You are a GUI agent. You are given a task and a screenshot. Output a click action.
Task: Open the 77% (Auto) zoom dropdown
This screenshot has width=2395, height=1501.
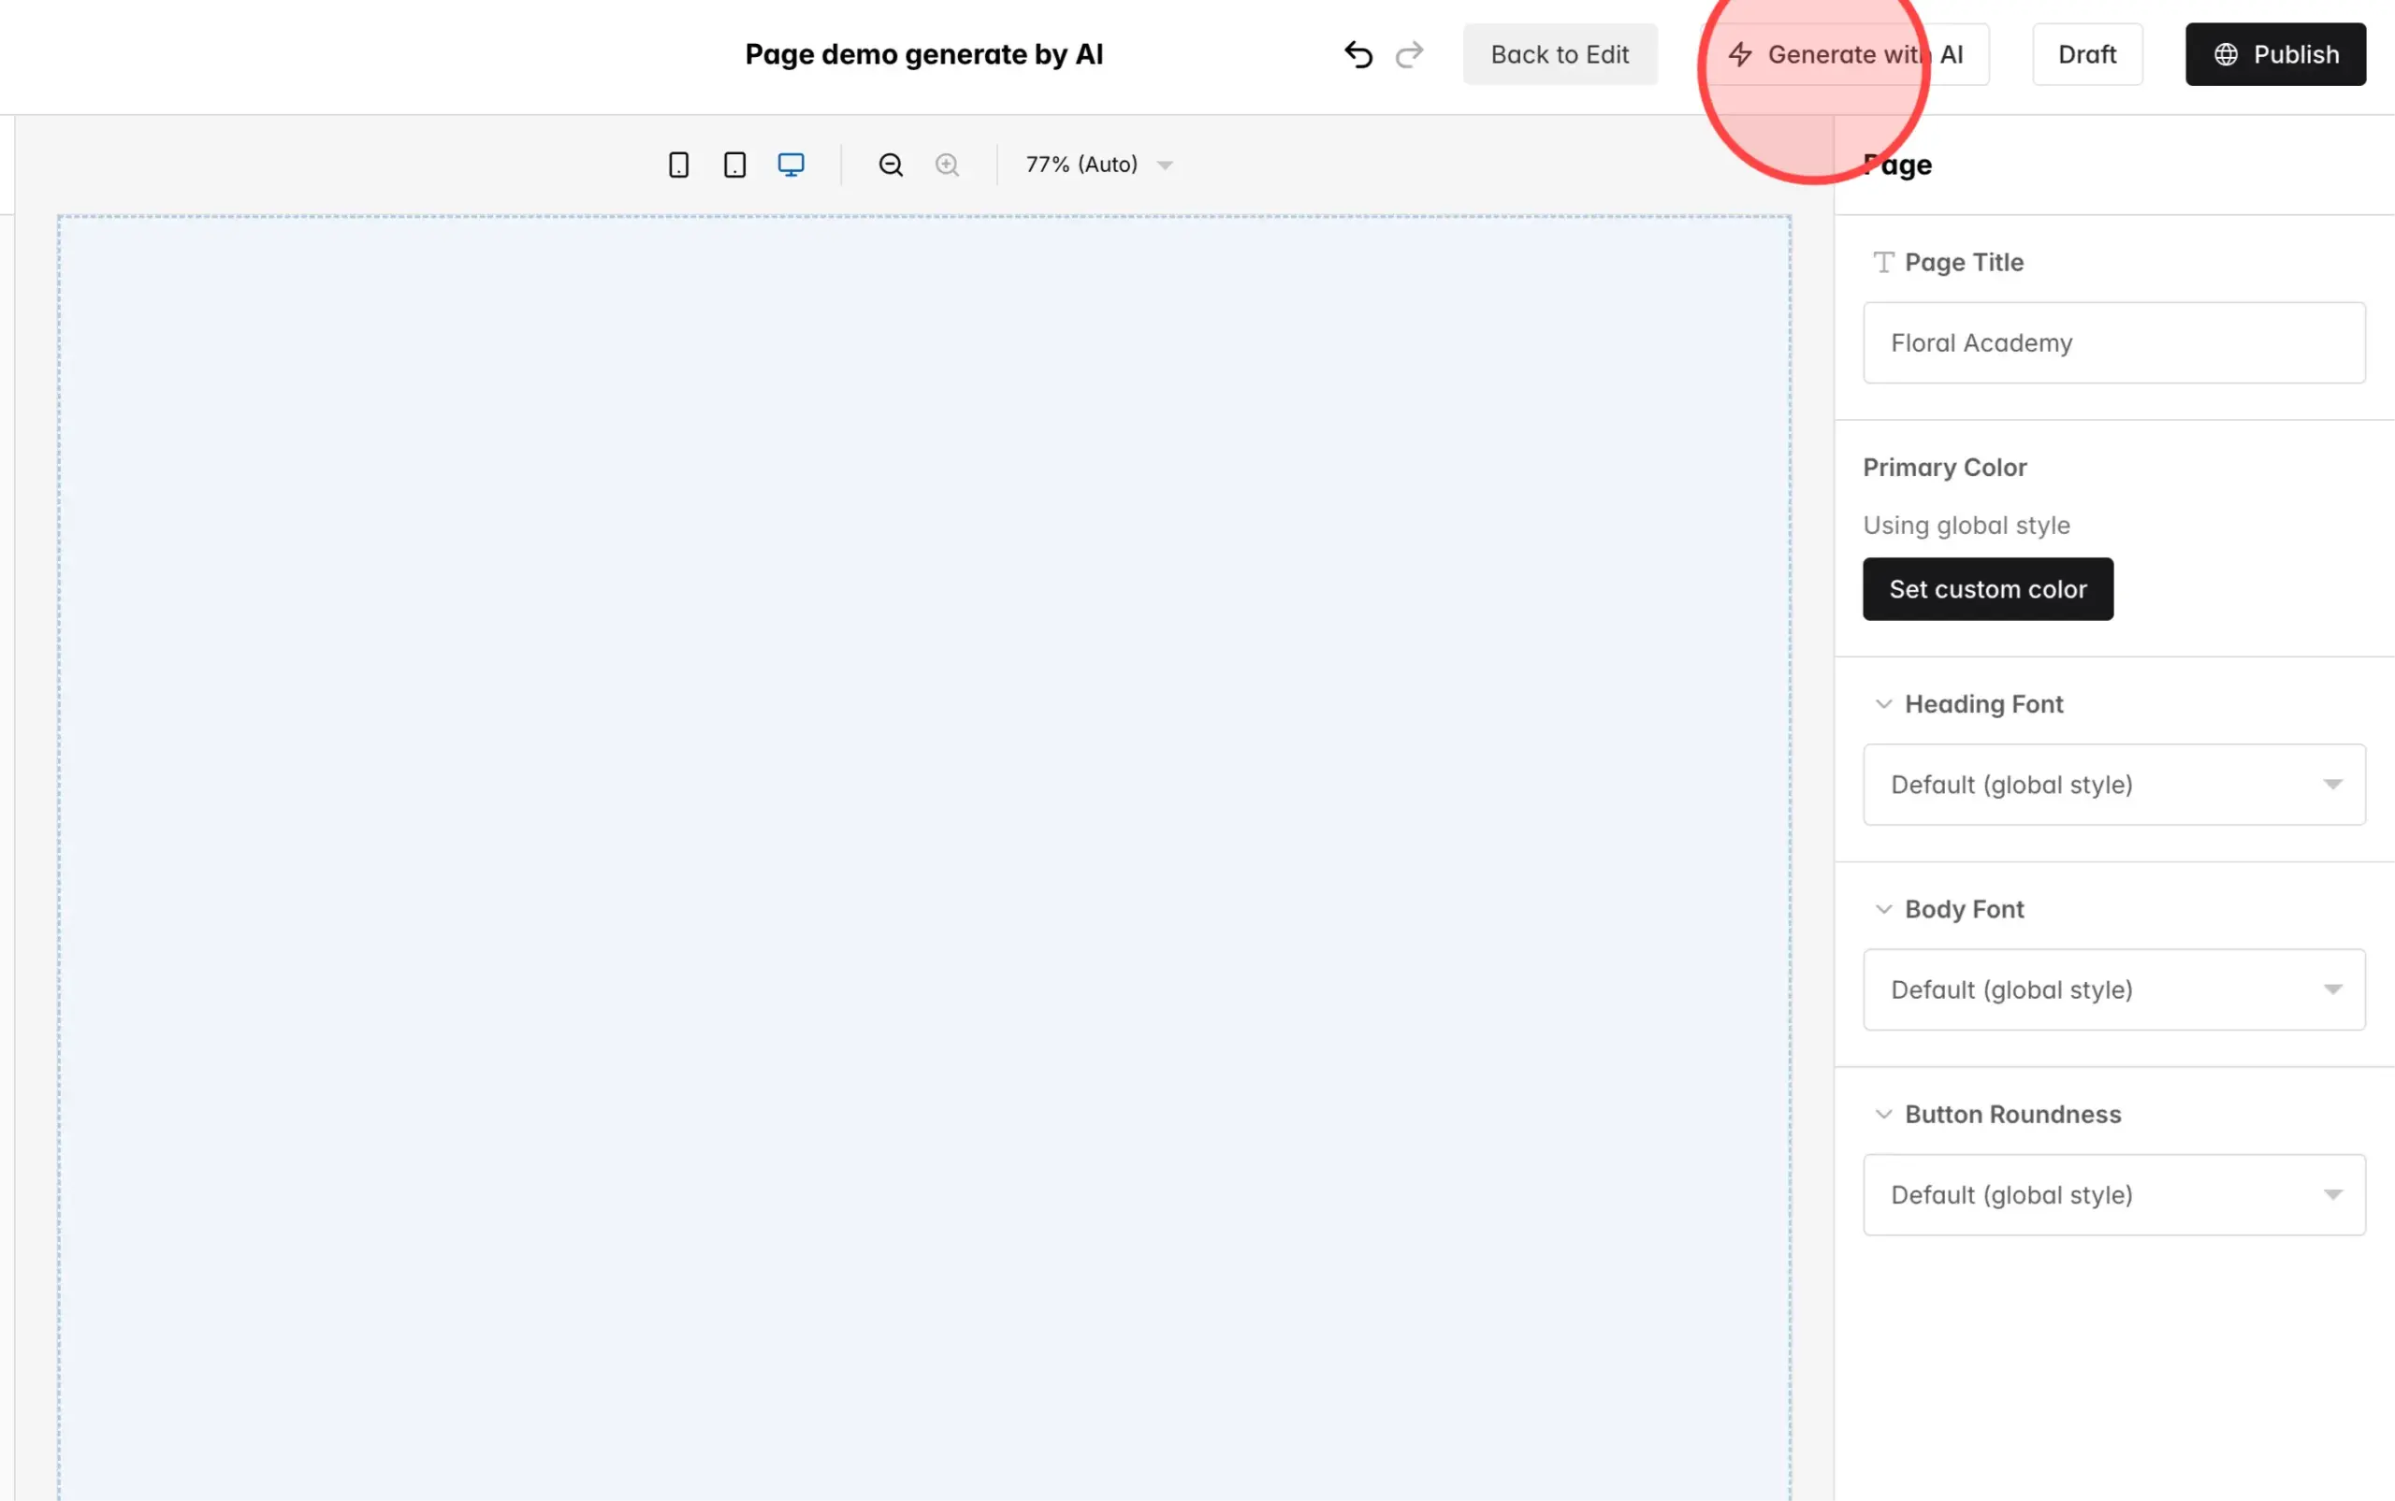coord(1099,165)
